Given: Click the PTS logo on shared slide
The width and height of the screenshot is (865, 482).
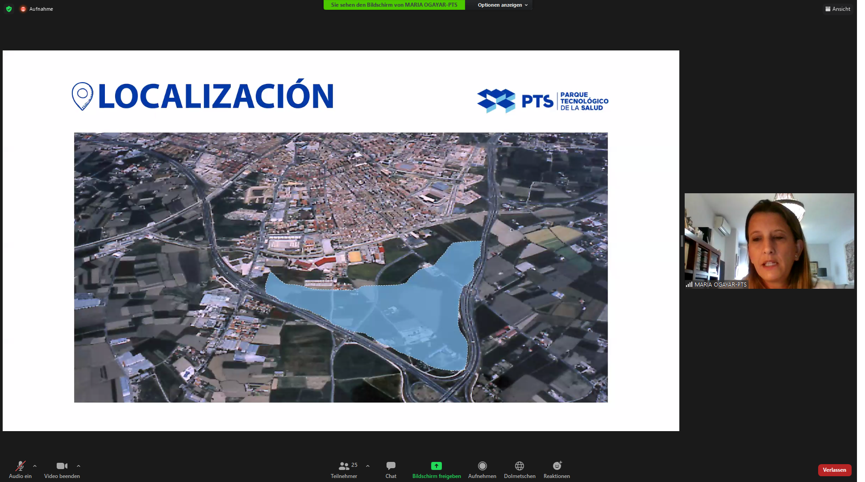Looking at the screenshot, I should pos(542,101).
